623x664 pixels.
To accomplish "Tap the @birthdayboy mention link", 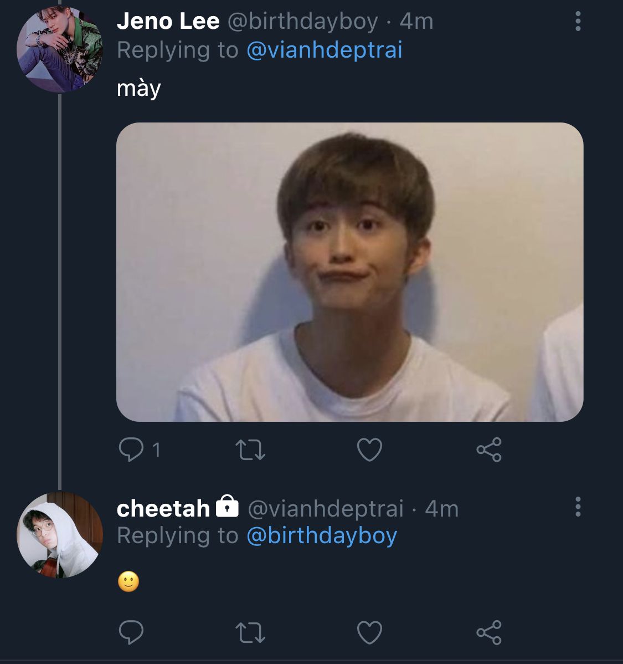I will pyautogui.click(x=321, y=535).
